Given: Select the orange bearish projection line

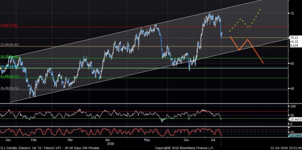Looking at the screenshot, I should (247, 50).
